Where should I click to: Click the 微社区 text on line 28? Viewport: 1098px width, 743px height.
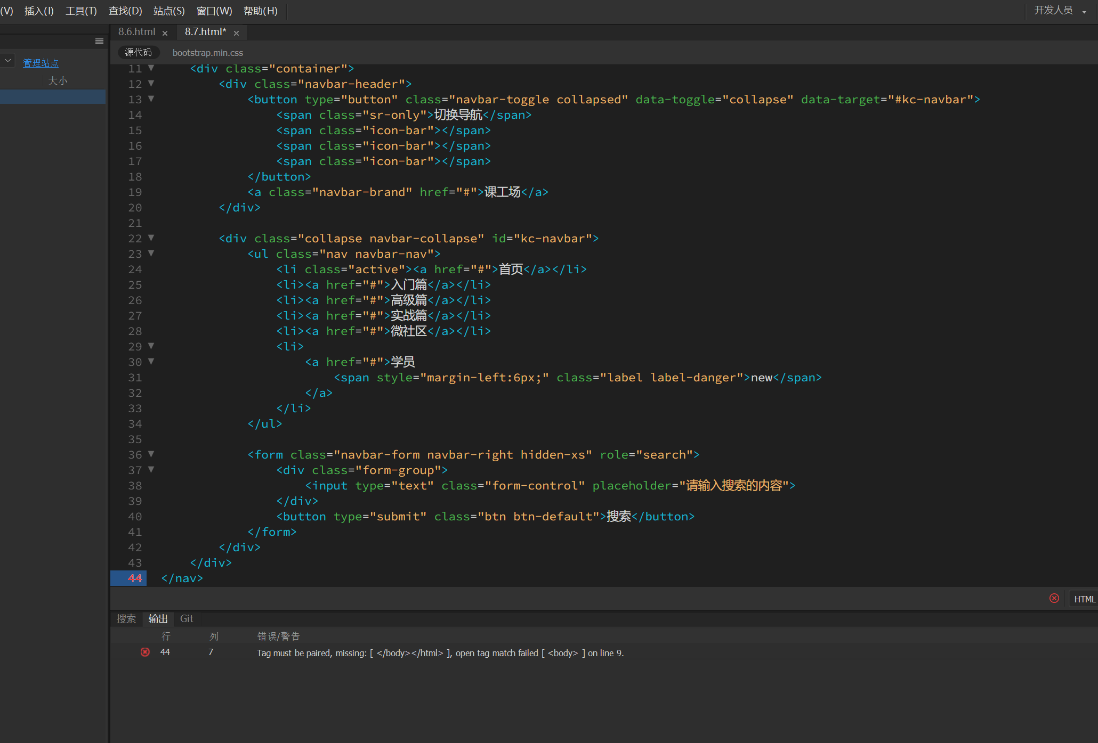click(409, 331)
